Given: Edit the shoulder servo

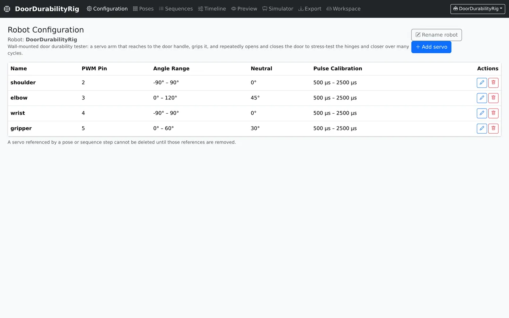Looking at the screenshot, I should pyautogui.click(x=482, y=83).
